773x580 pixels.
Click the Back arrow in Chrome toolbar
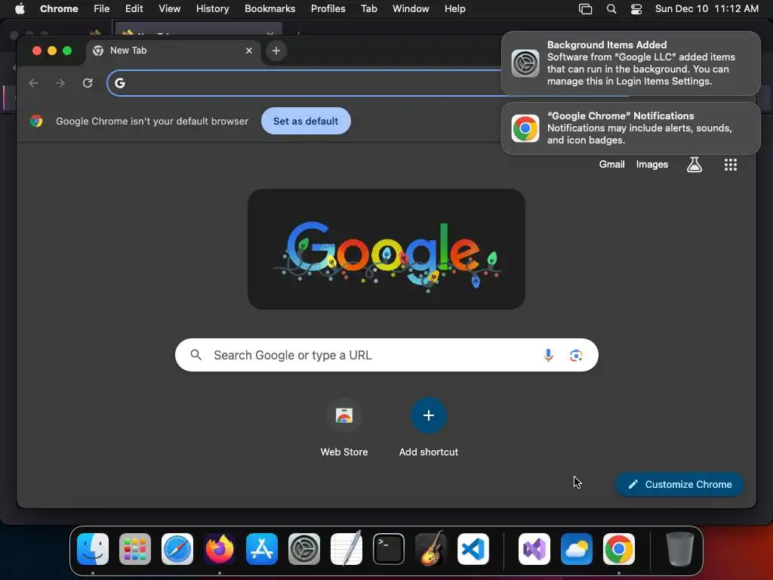(33, 83)
